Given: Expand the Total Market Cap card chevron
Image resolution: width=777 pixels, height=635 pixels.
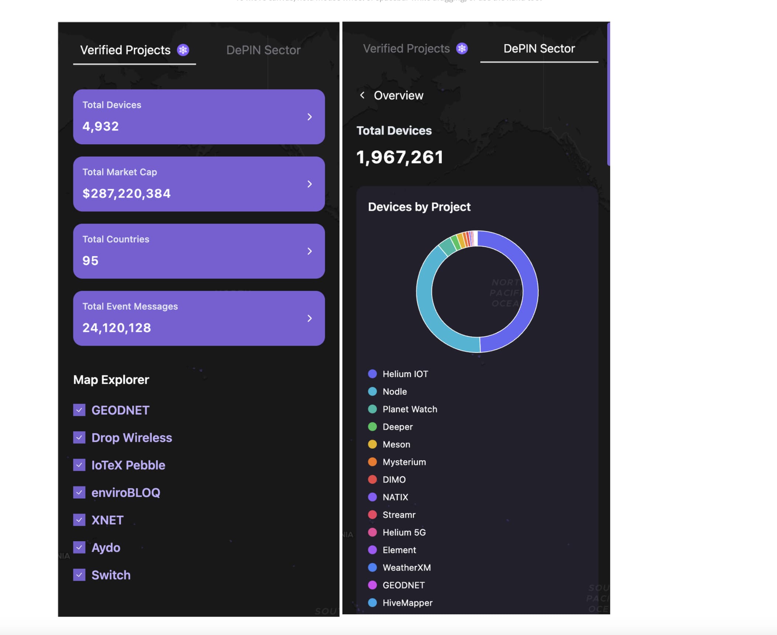Looking at the screenshot, I should pos(310,184).
